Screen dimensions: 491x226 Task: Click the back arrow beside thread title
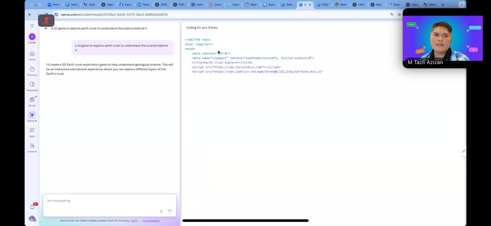point(46,28)
